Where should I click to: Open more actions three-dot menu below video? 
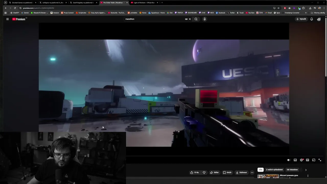click(x=252, y=172)
